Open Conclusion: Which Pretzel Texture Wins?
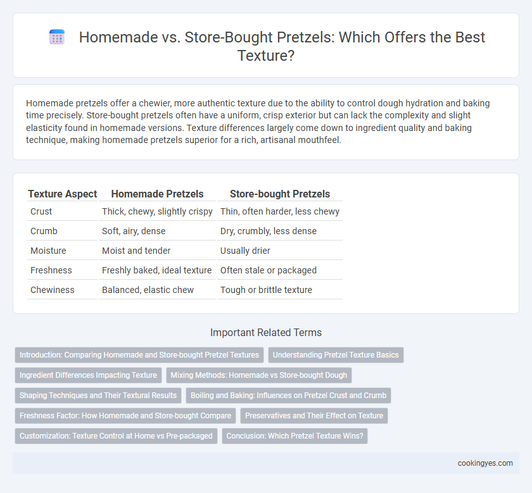 point(295,436)
